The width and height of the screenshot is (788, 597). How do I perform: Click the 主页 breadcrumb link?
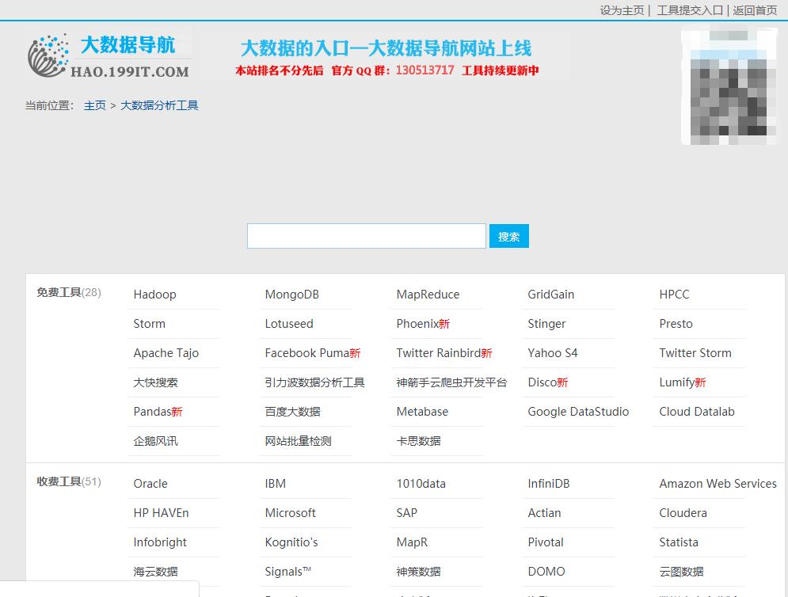94,104
